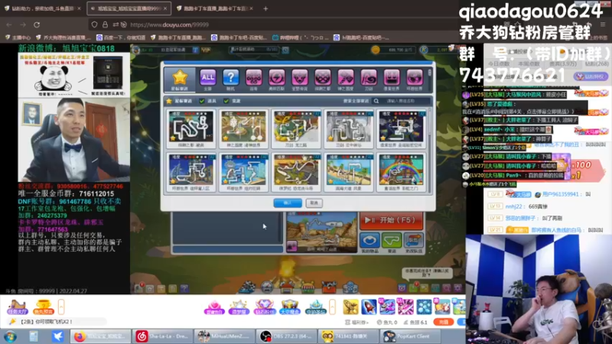Open the red toolbox icon on game bottom bar
The height and width of the screenshot is (344, 612).
(x=329, y=287)
